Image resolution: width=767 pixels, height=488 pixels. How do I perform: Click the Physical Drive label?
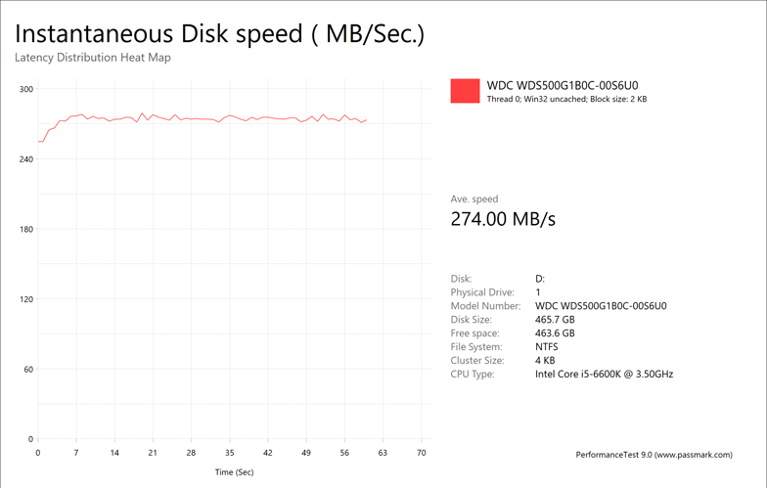click(x=482, y=292)
